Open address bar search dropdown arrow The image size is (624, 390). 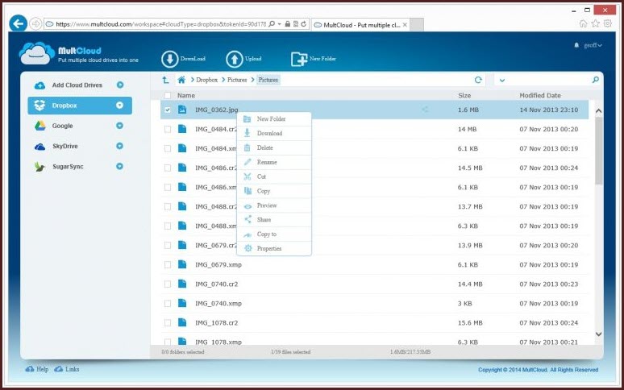click(x=280, y=24)
